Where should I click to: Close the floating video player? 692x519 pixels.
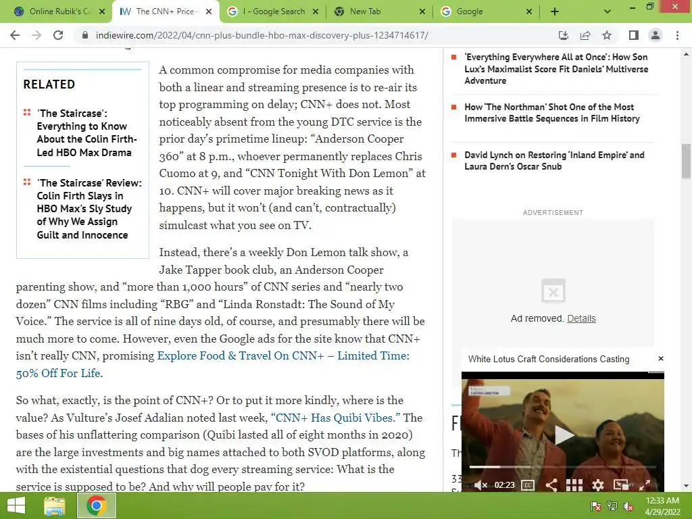click(661, 358)
